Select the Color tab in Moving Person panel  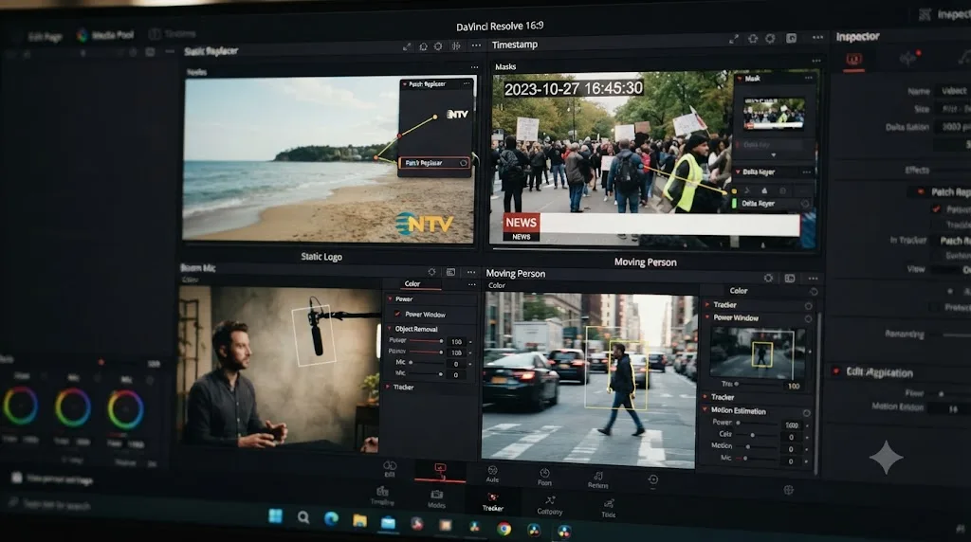738,290
